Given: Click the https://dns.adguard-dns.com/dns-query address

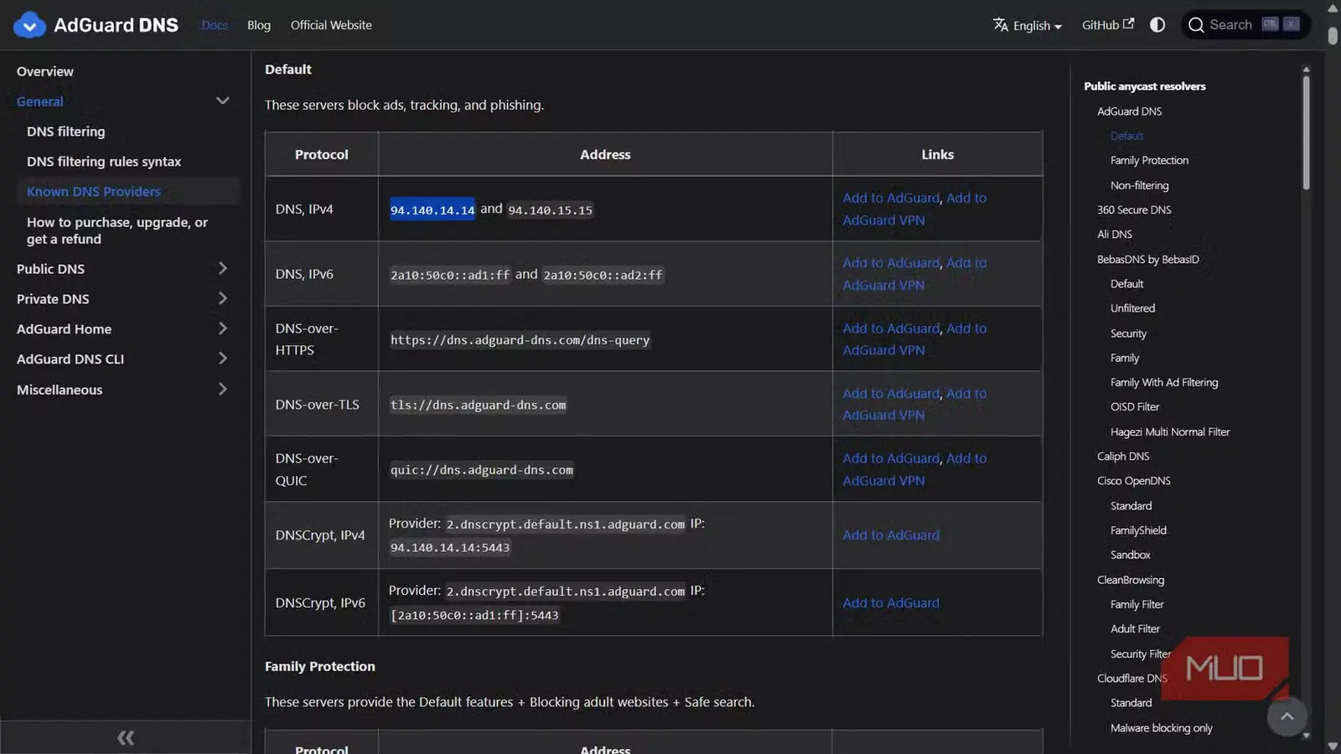Looking at the screenshot, I should coord(520,340).
